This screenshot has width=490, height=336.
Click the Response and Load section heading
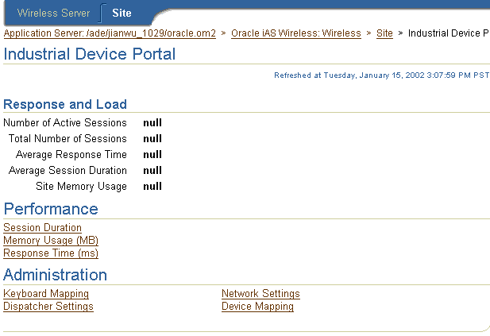(x=65, y=104)
